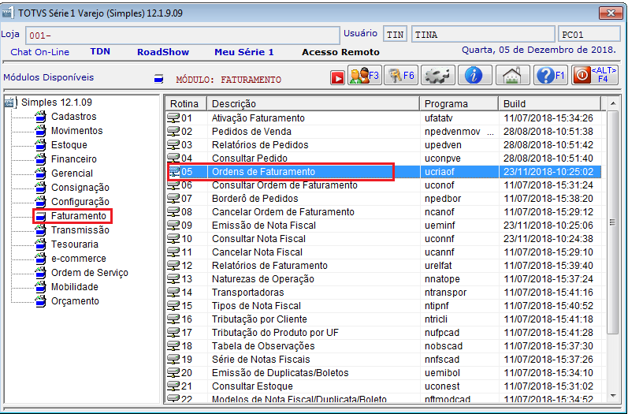Click the PC01 station field
This screenshot has height=414, width=628.
pos(589,35)
